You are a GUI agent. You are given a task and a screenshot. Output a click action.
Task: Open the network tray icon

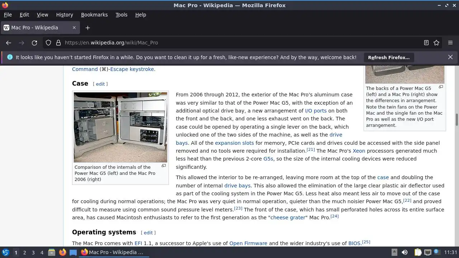pos(427,252)
